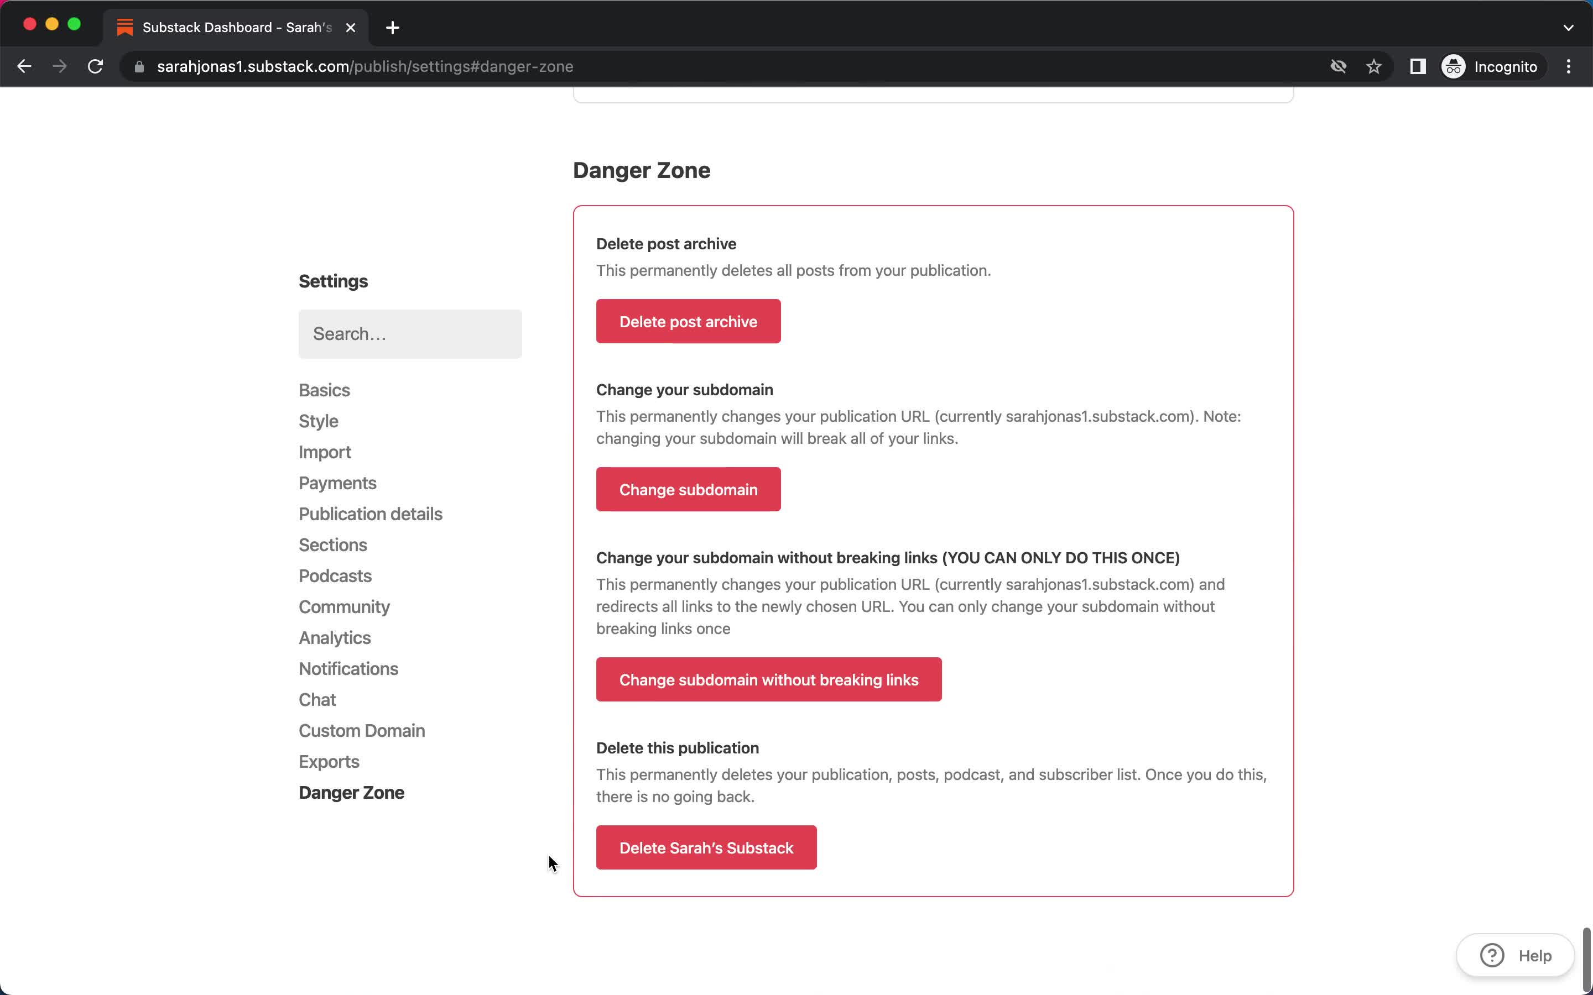Click the address bar URL
Image resolution: width=1593 pixels, height=995 pixels.
click(365, 66)
